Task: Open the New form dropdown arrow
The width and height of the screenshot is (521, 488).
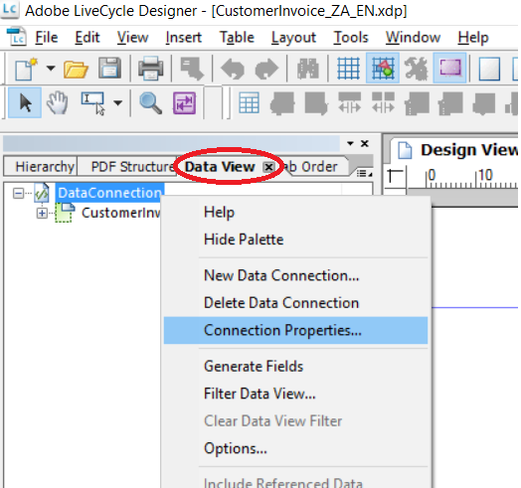Action: pyautogui.click(x=51, y=69)
